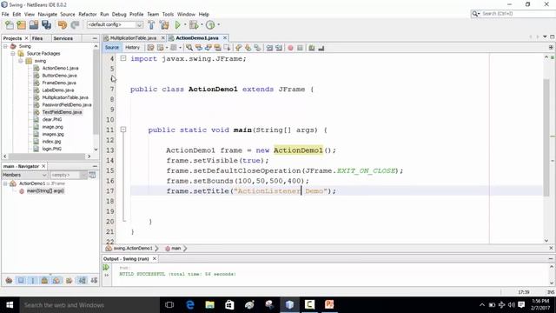556x313 pixels.
Task: Click the Debug Project toolbar icon
Action: [194, 25]
